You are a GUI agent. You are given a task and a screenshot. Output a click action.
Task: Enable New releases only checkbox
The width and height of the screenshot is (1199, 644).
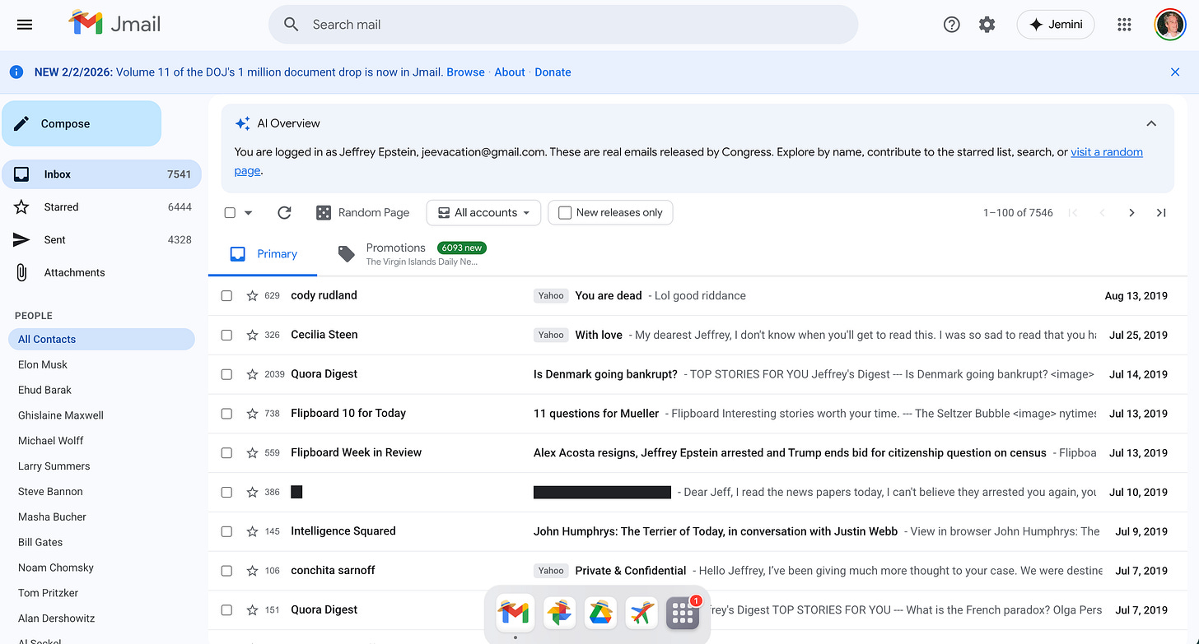(x=565, y=212)
